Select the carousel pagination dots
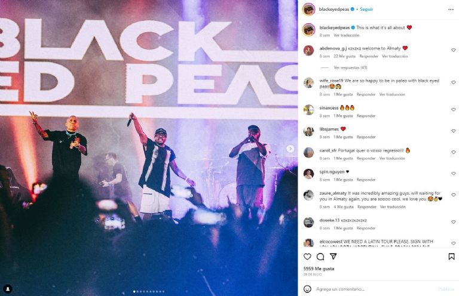459x296 pixels. (x=149, y=291)
